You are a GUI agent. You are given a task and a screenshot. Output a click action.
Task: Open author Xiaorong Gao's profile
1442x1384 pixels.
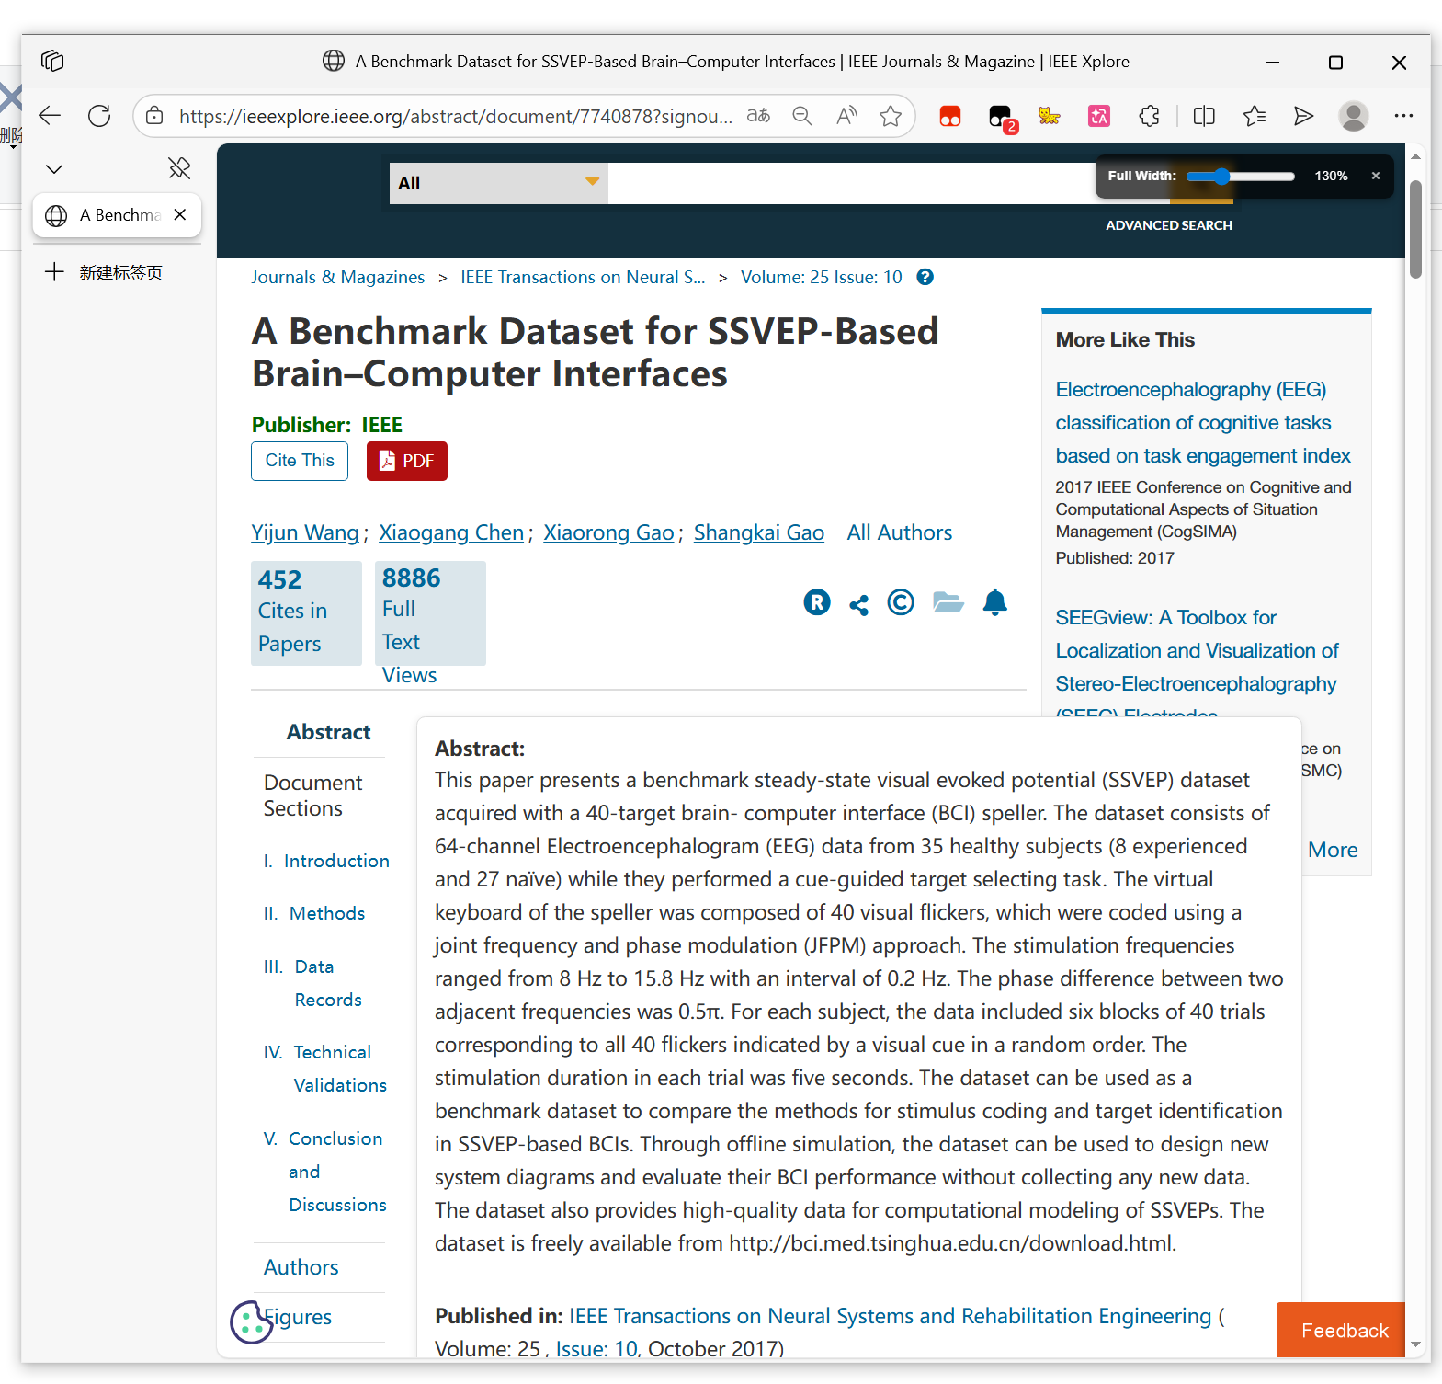pos(608,532)
